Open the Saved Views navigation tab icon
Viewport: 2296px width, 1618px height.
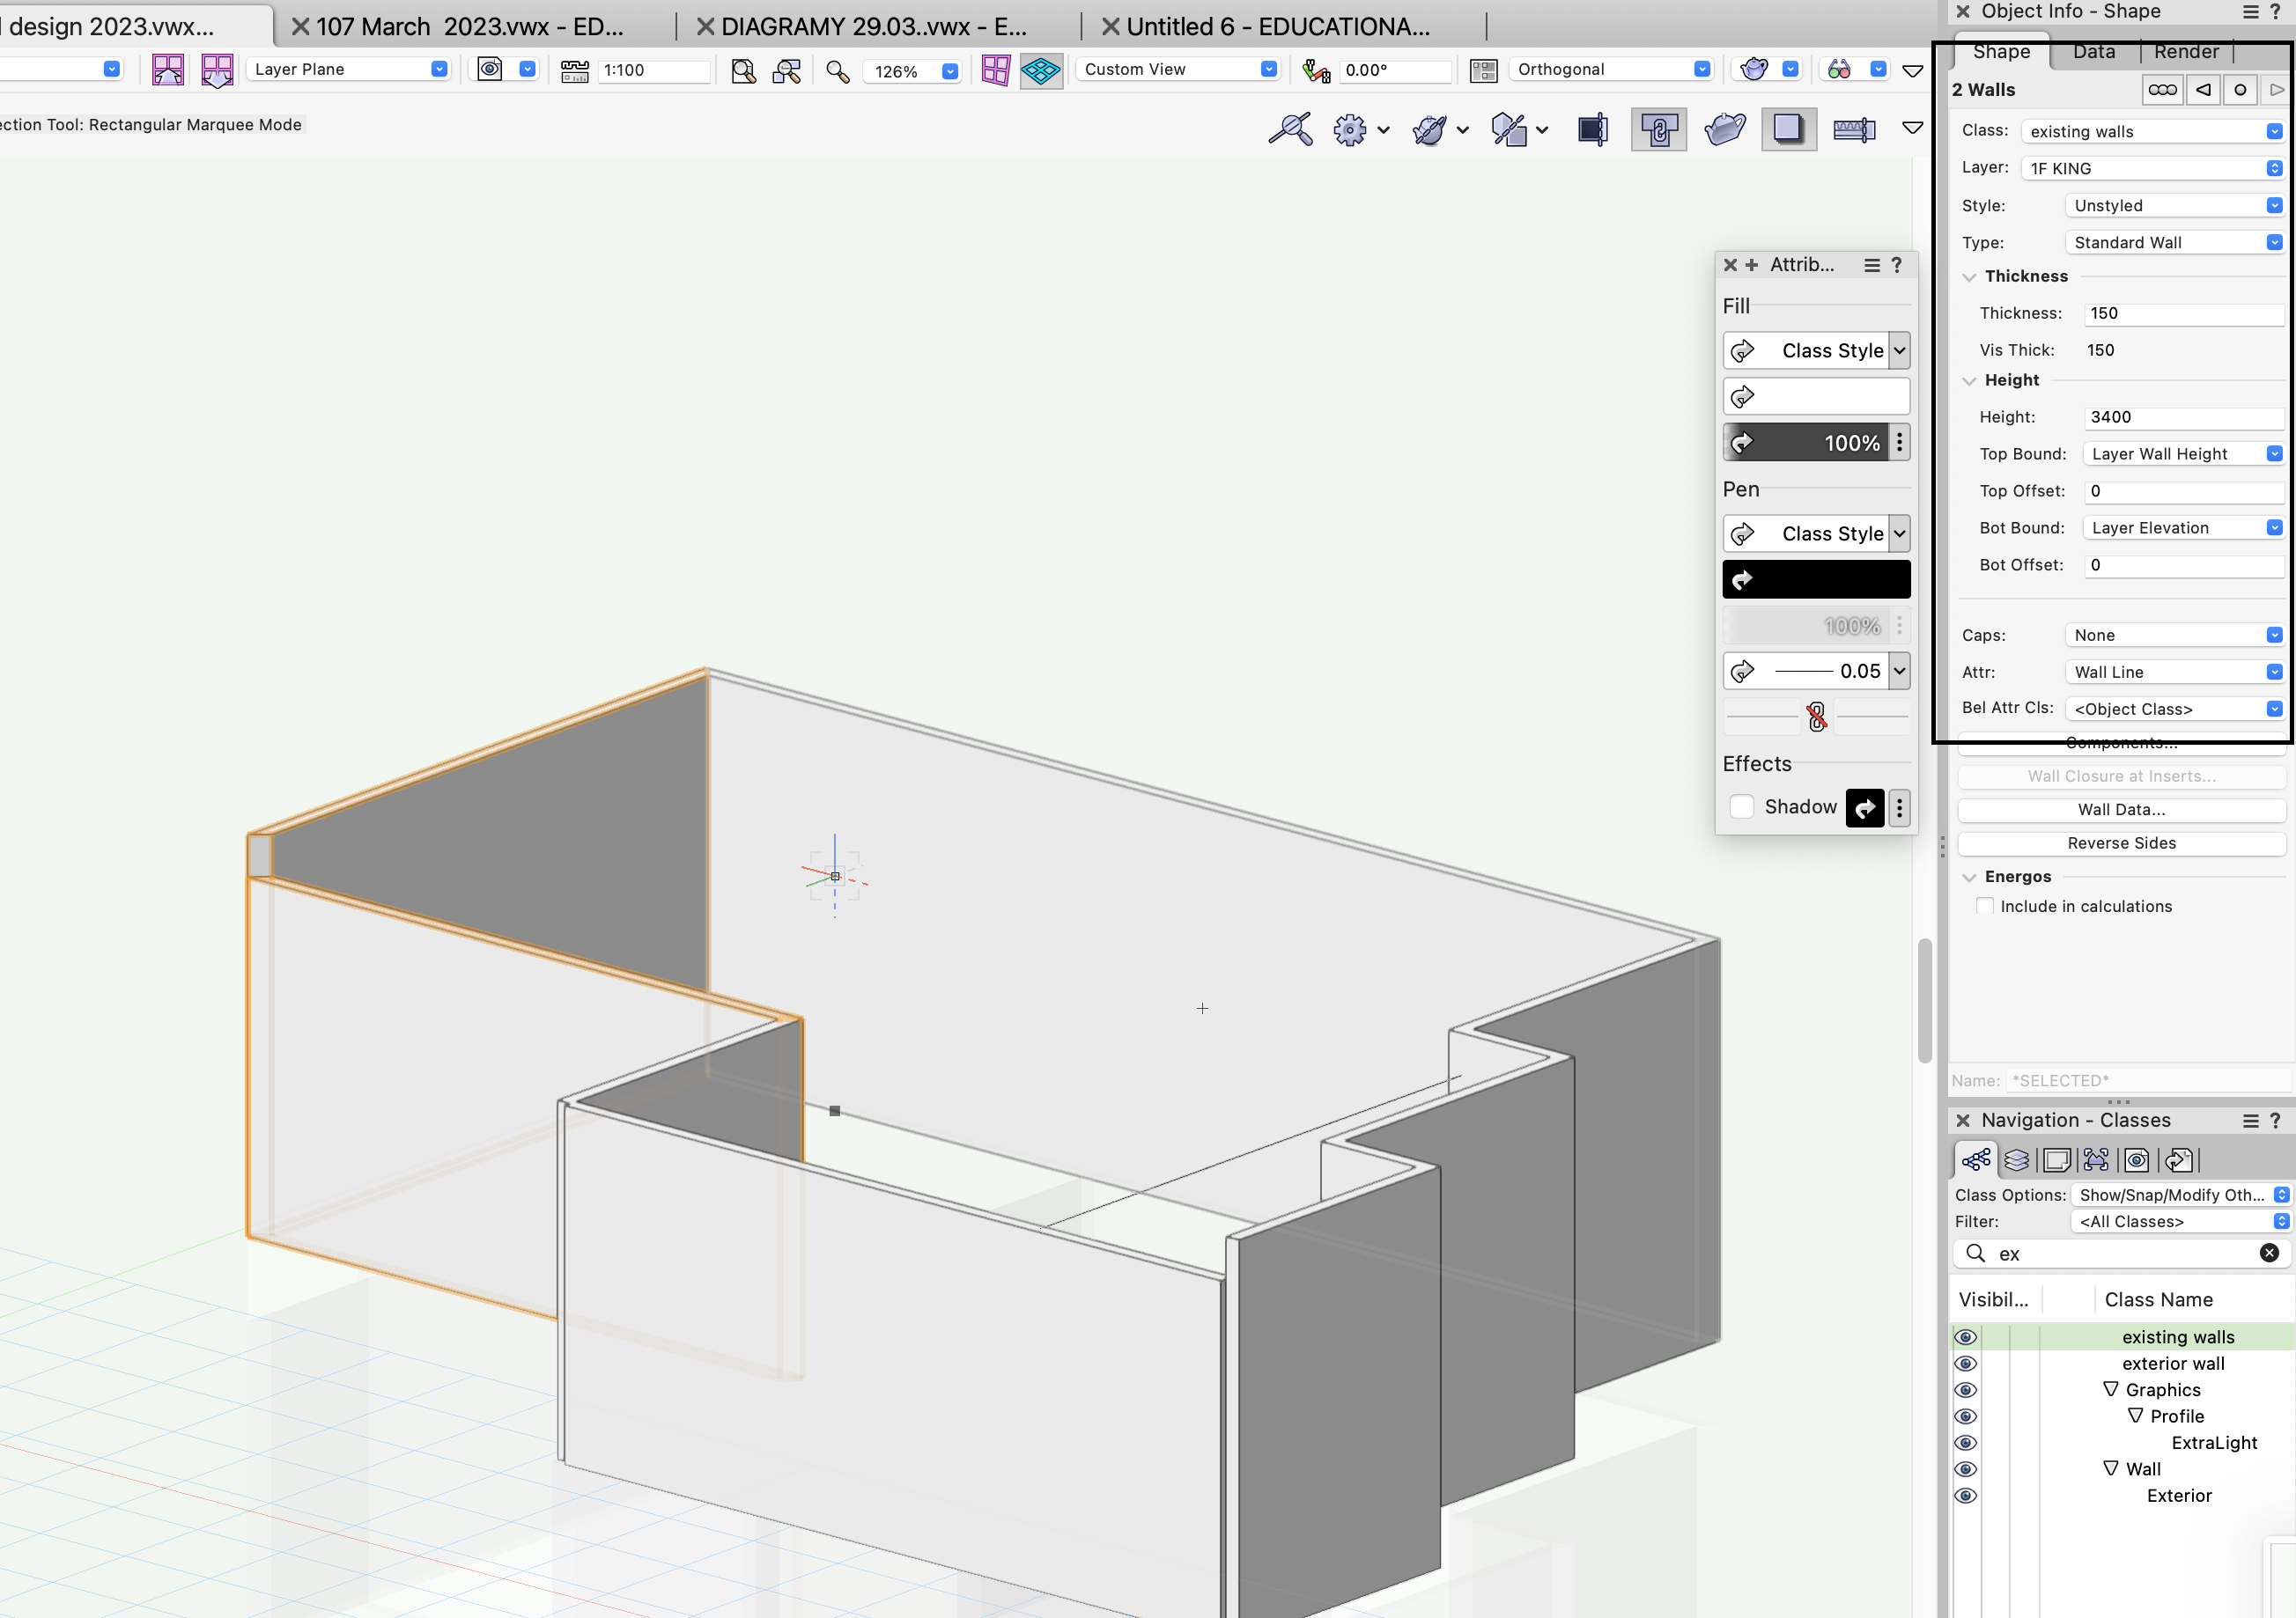(2136, 1159)
